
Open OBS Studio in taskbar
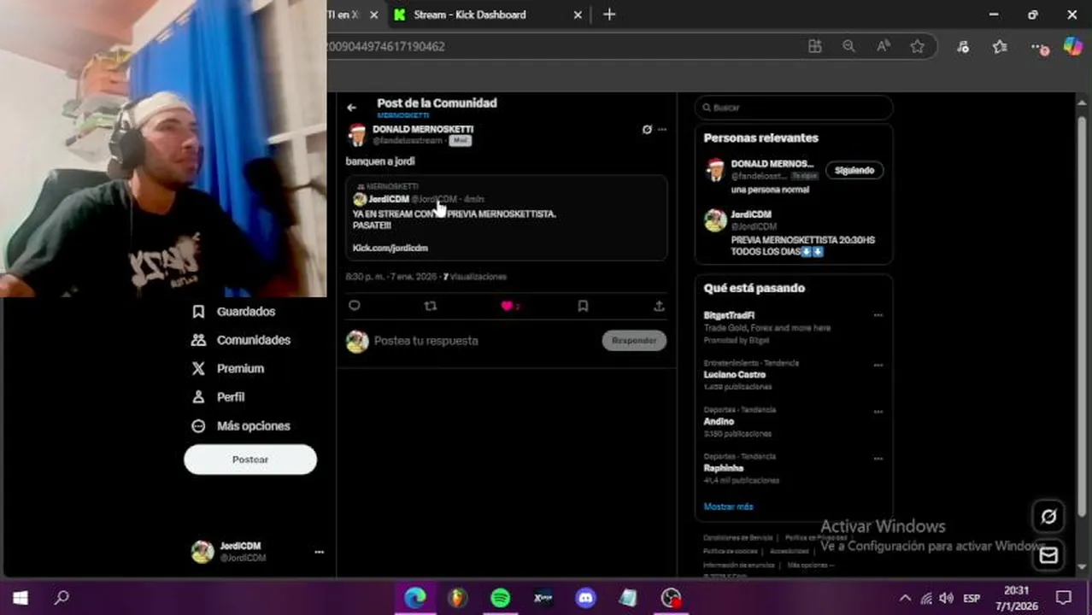point(671,598)
